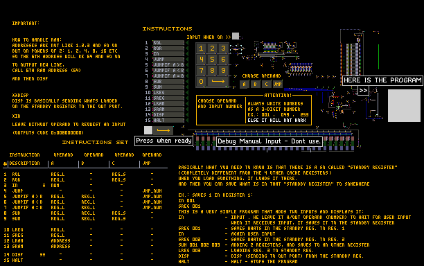The width and height of the screenshot is (424, 266).
Task: Click the INSTRUCTIONS heading above the list
Action: pos(168,28)
